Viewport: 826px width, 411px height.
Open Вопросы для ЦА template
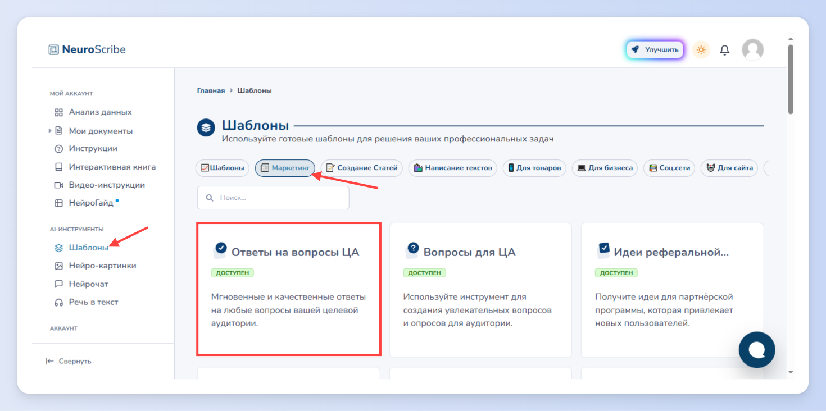[480, 290]
